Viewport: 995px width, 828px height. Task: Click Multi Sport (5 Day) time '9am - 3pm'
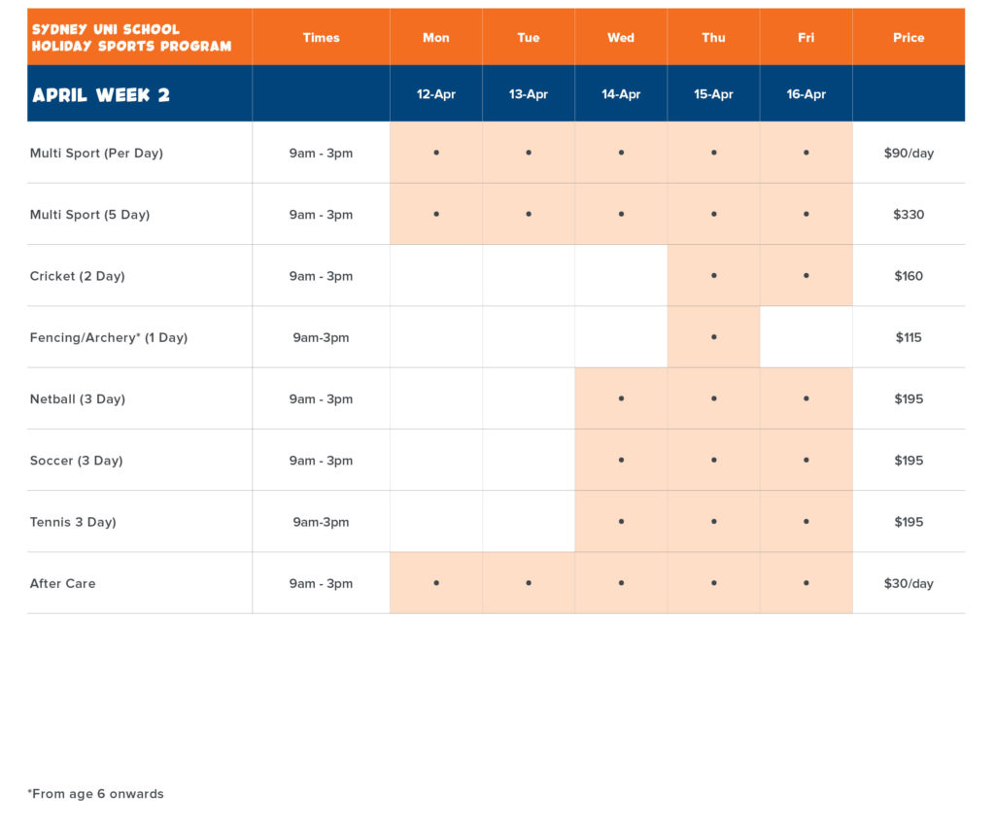(321, 215)
